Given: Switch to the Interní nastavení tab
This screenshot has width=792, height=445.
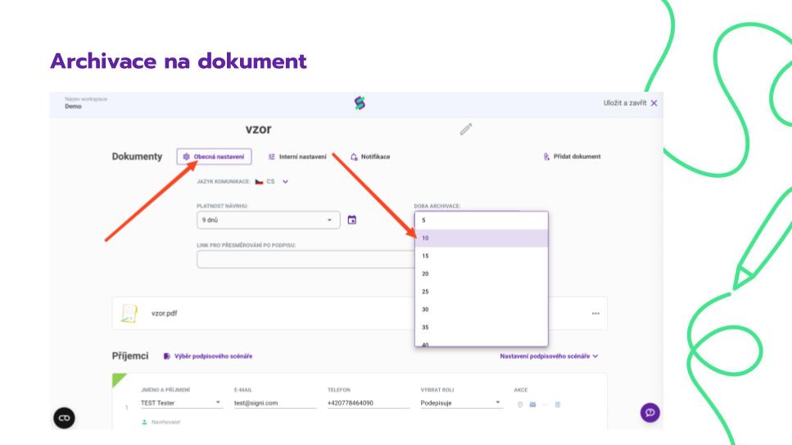Looking at the screenshot, I should coord(297,157).
